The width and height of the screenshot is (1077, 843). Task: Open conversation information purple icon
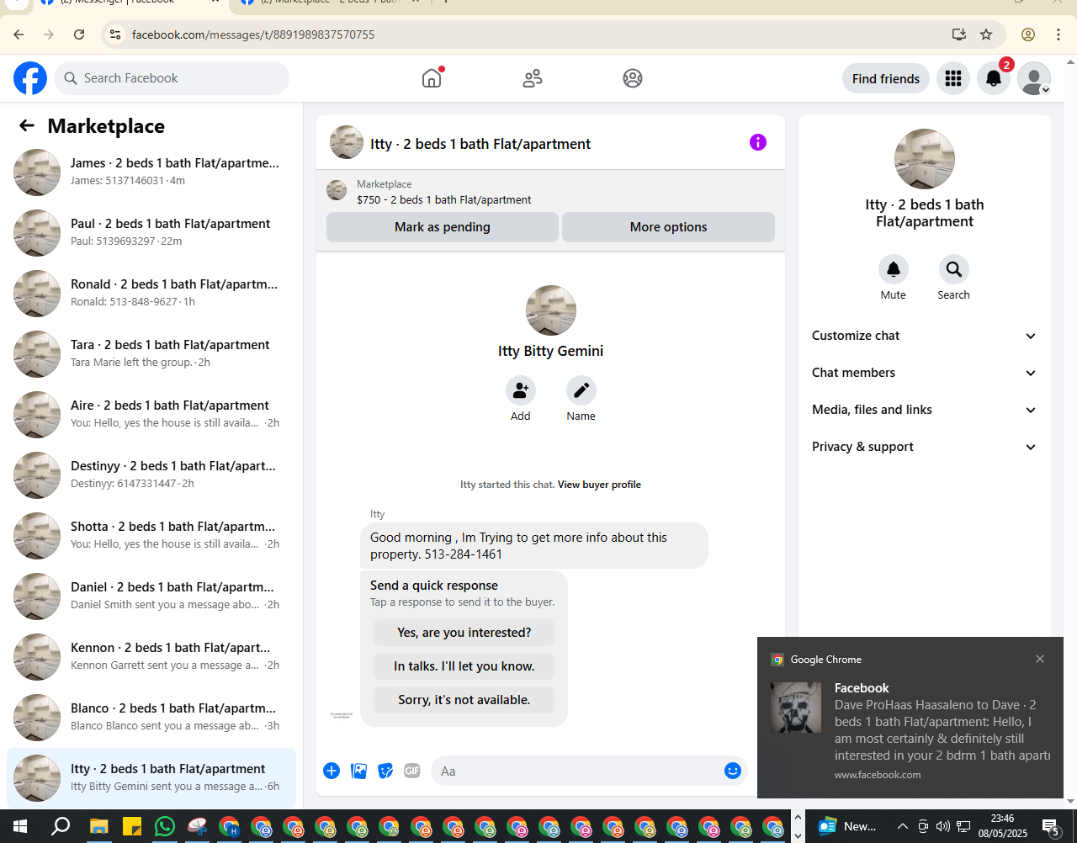[758, 142]
